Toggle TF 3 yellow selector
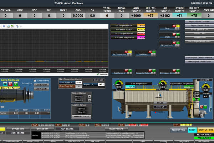 pyautogui.click(x=190, y=125)
